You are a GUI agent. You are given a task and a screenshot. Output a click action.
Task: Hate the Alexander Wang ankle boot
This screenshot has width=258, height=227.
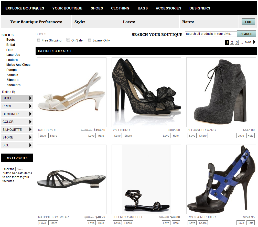[x=251, y=136]
